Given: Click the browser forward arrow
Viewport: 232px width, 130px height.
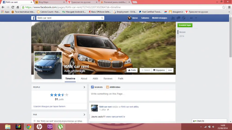Looking at the screenshot, I should [x=8, y=7].
